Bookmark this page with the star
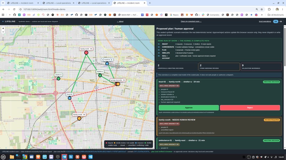The height and width of the screenshot is (160, 286). [262, 9]
